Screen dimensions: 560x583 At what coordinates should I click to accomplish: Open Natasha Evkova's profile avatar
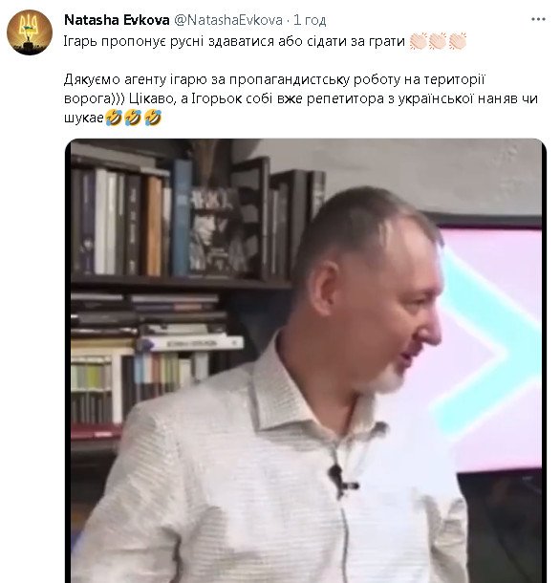point(30,32)
